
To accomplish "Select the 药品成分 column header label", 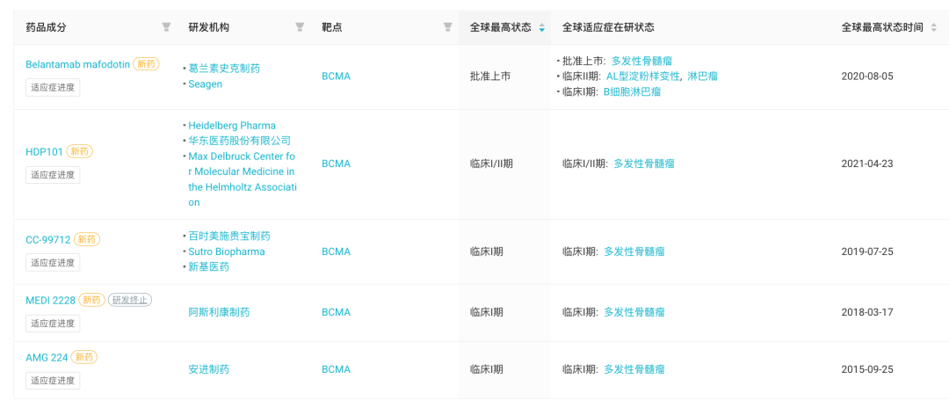I will (46, 27).
